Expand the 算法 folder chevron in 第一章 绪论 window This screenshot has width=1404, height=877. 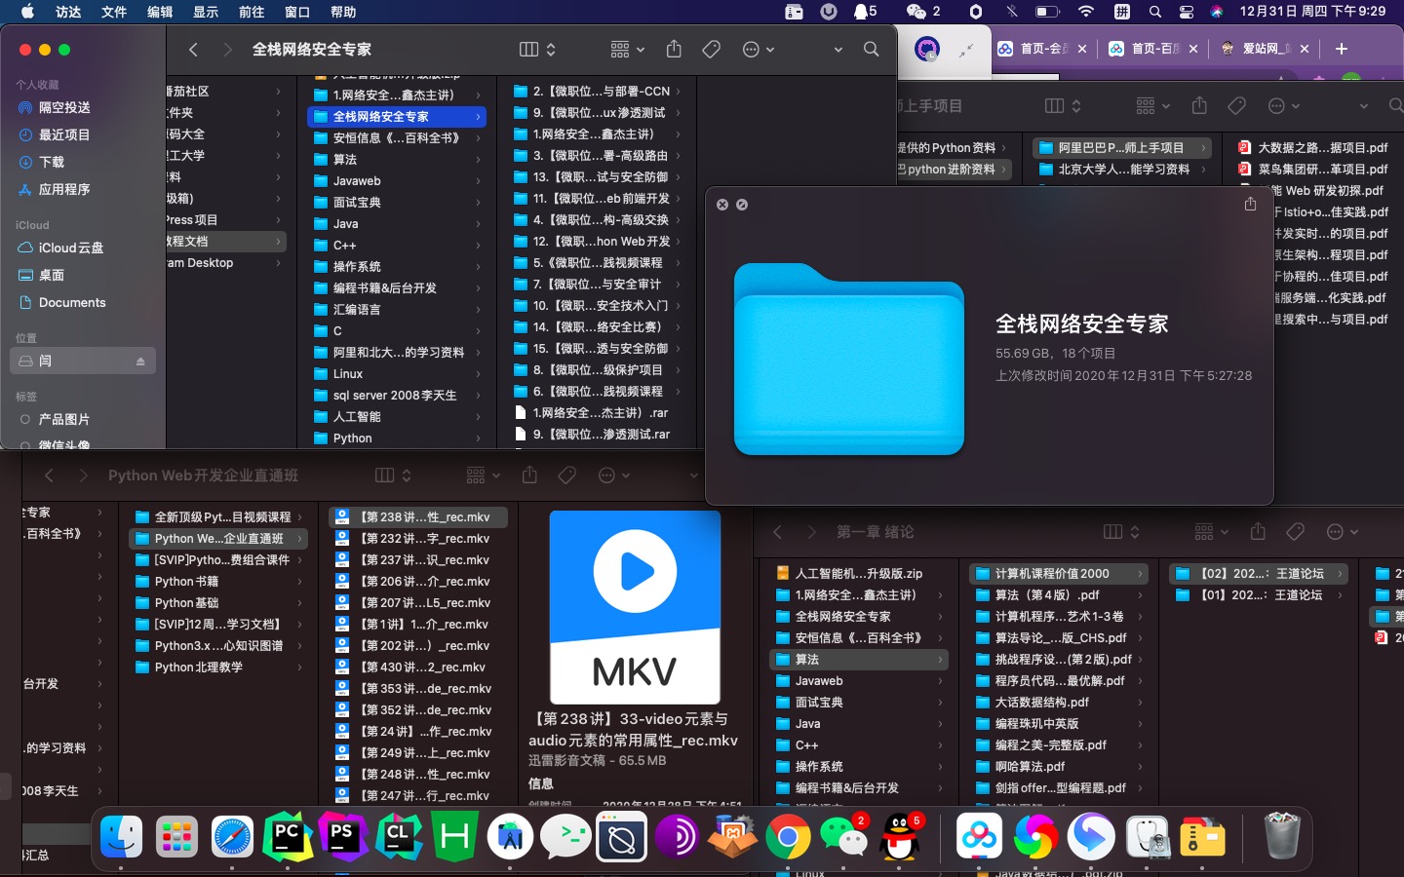pyautogui.click(x=940, y=660)
